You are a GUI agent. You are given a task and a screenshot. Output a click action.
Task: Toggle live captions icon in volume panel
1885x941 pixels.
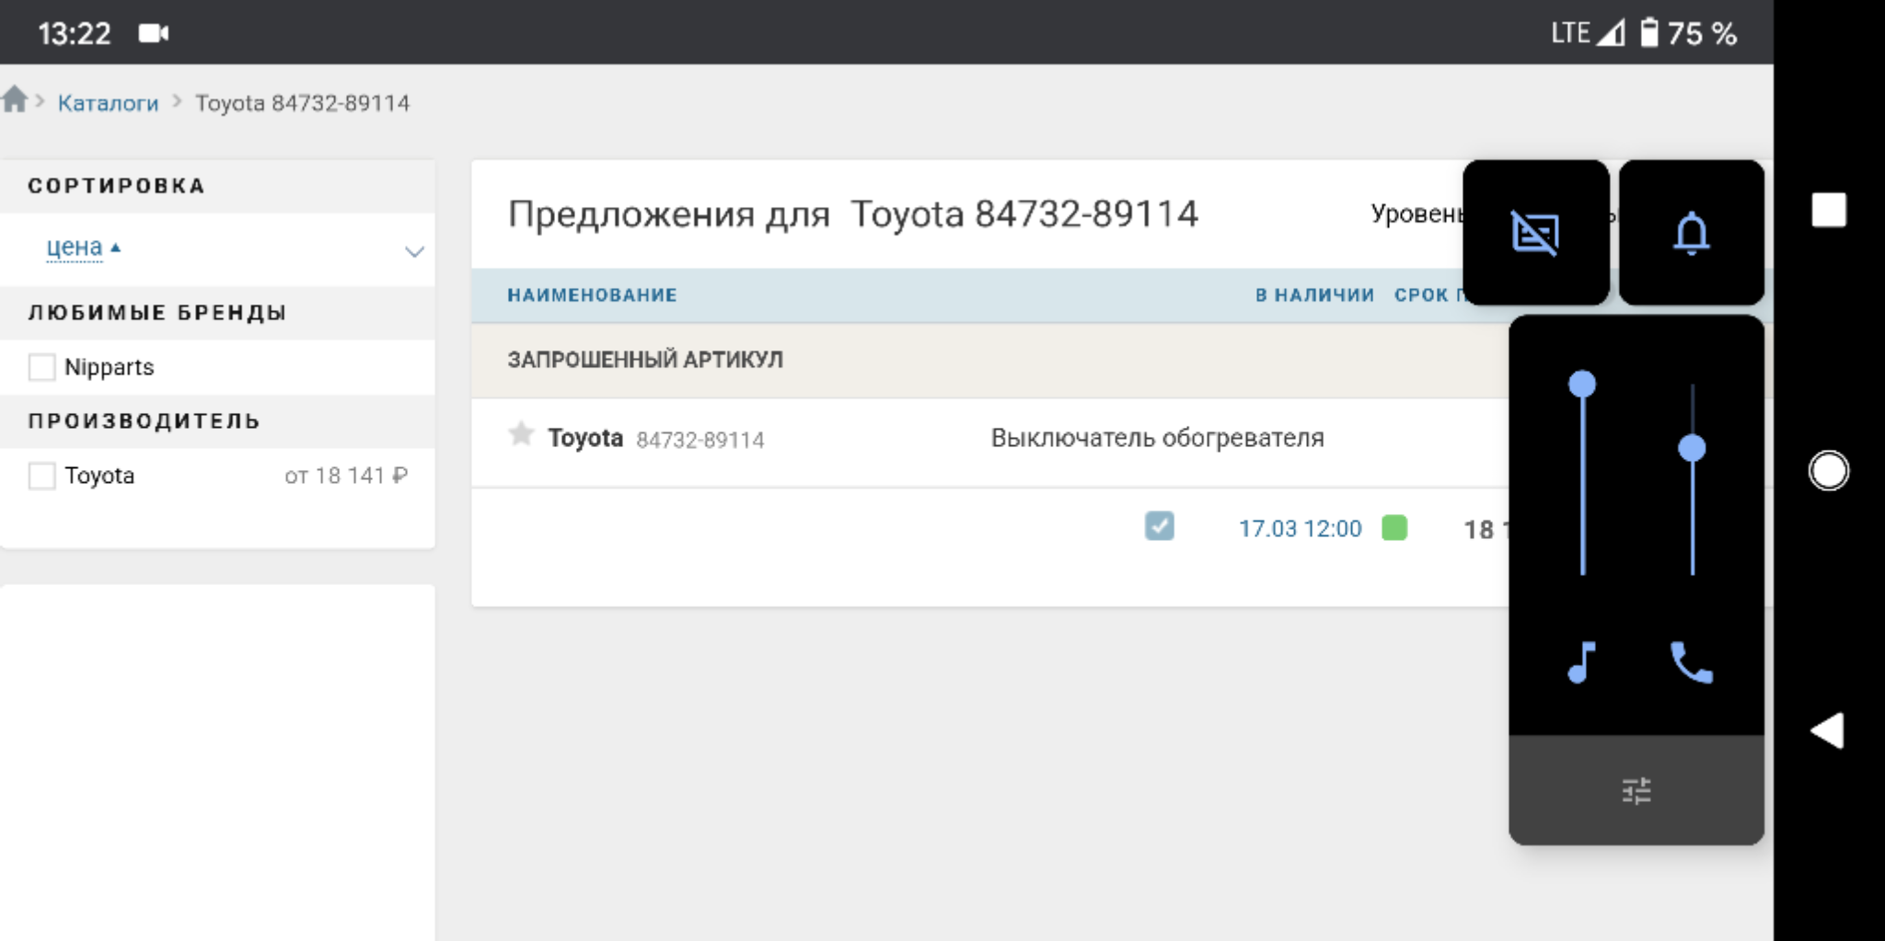1535,233
